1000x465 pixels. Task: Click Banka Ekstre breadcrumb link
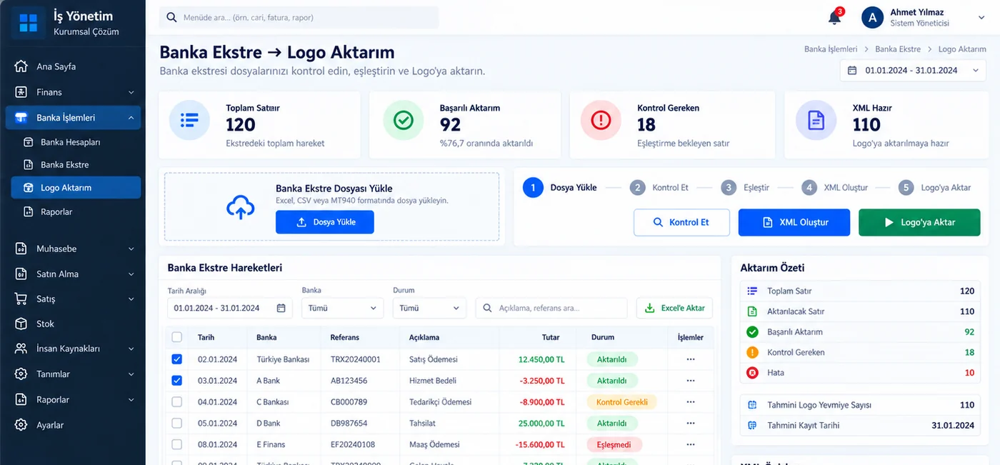pyautogui.click(x=898, y=49)
